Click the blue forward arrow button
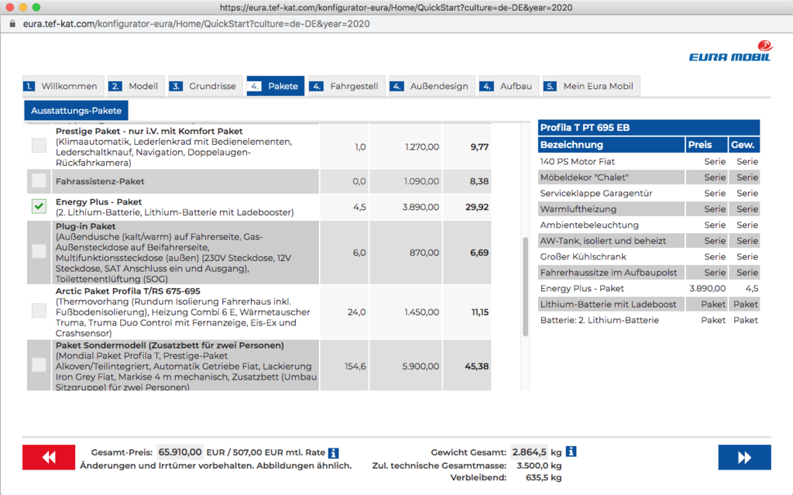This screenshot has width=793, height=495. pyautogui.click(x=744, y=457)
